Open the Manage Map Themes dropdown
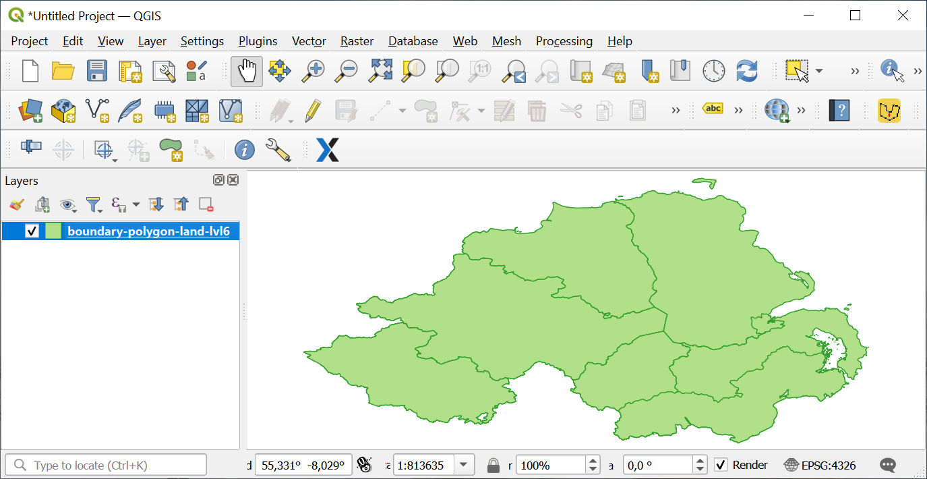This screenshot has height=479, width=927. pos(68,204)
